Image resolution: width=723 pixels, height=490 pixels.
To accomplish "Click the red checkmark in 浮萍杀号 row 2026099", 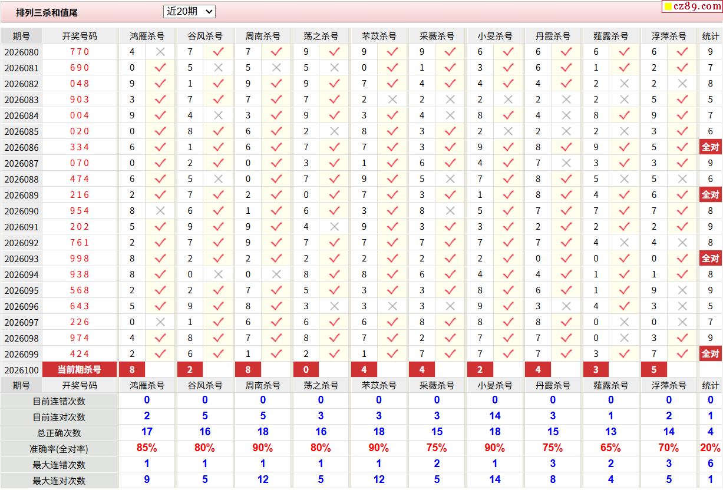I will tap(682, 354).
